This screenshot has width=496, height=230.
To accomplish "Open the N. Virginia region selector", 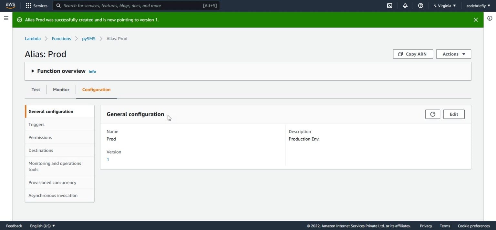I will [444, 5].
